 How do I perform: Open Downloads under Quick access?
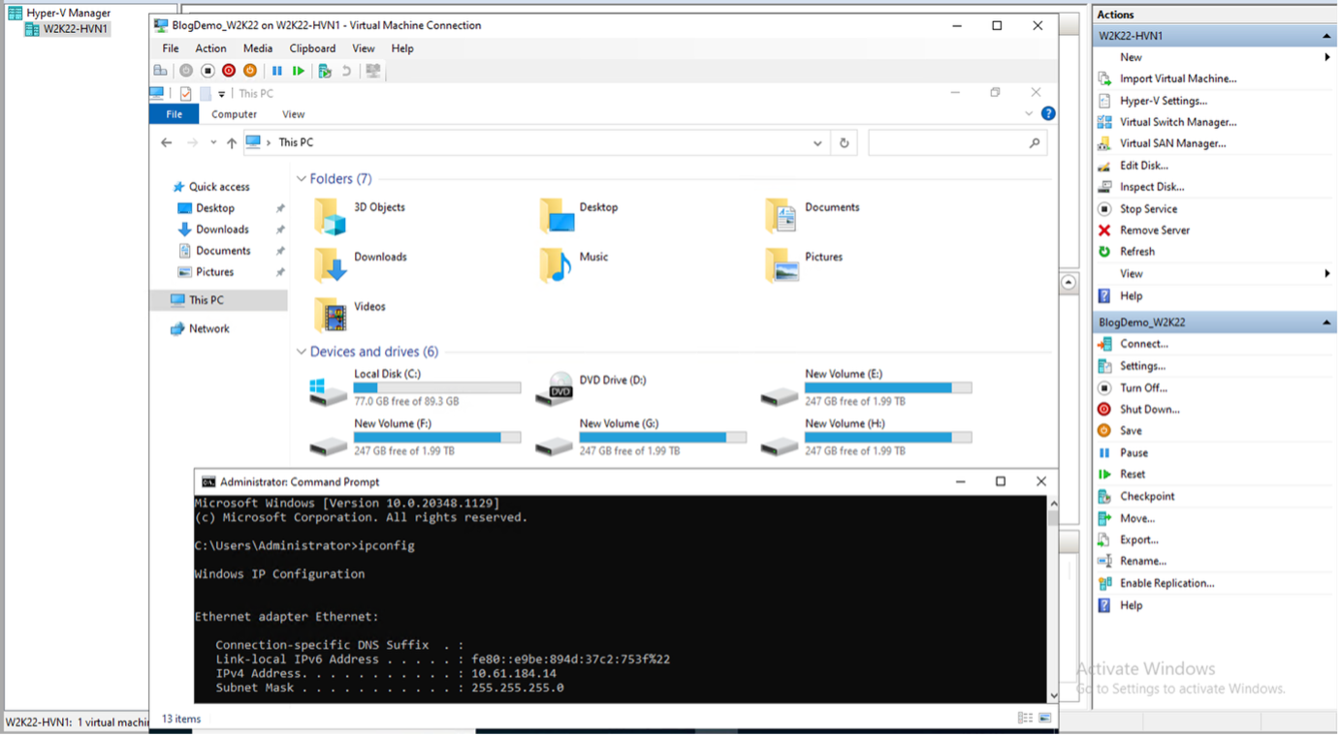point(222,230)
